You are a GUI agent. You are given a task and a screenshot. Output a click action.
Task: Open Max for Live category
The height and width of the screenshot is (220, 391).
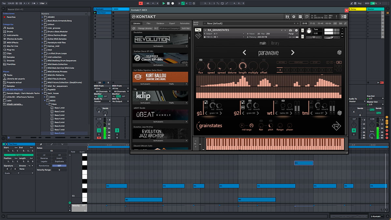tap(13, 46)
